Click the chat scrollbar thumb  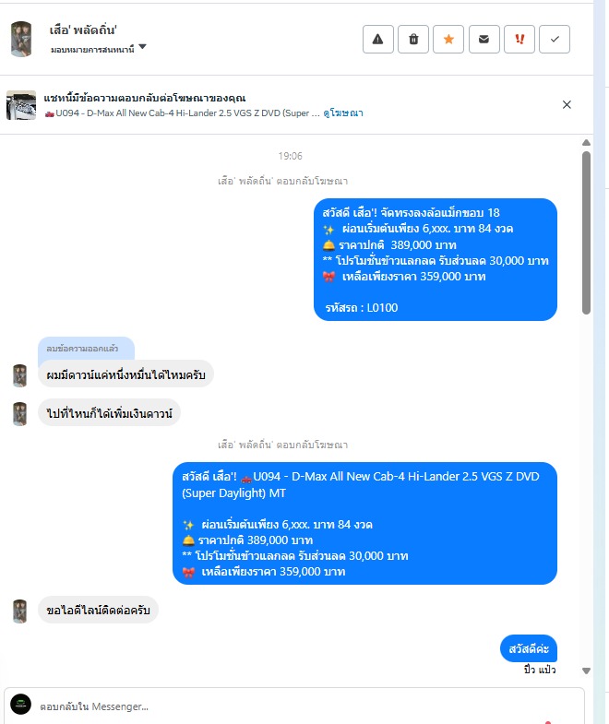(586, 232)
